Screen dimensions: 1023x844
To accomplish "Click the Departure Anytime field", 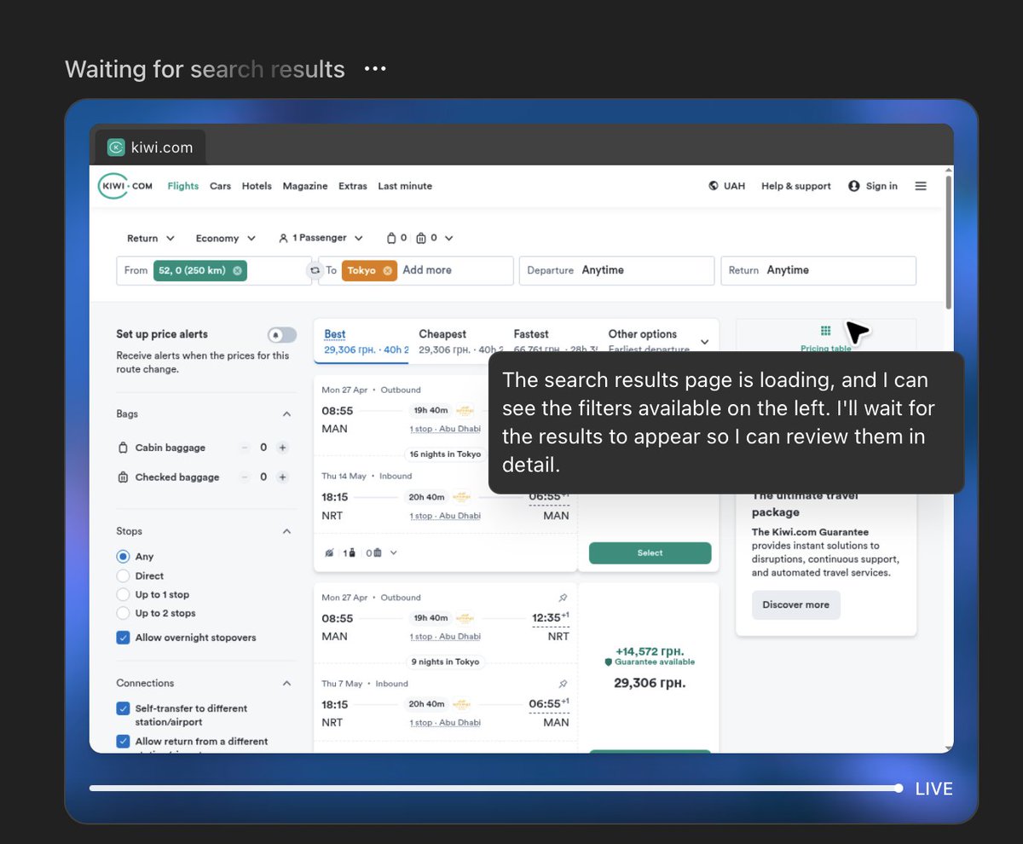I will (616, 270).
